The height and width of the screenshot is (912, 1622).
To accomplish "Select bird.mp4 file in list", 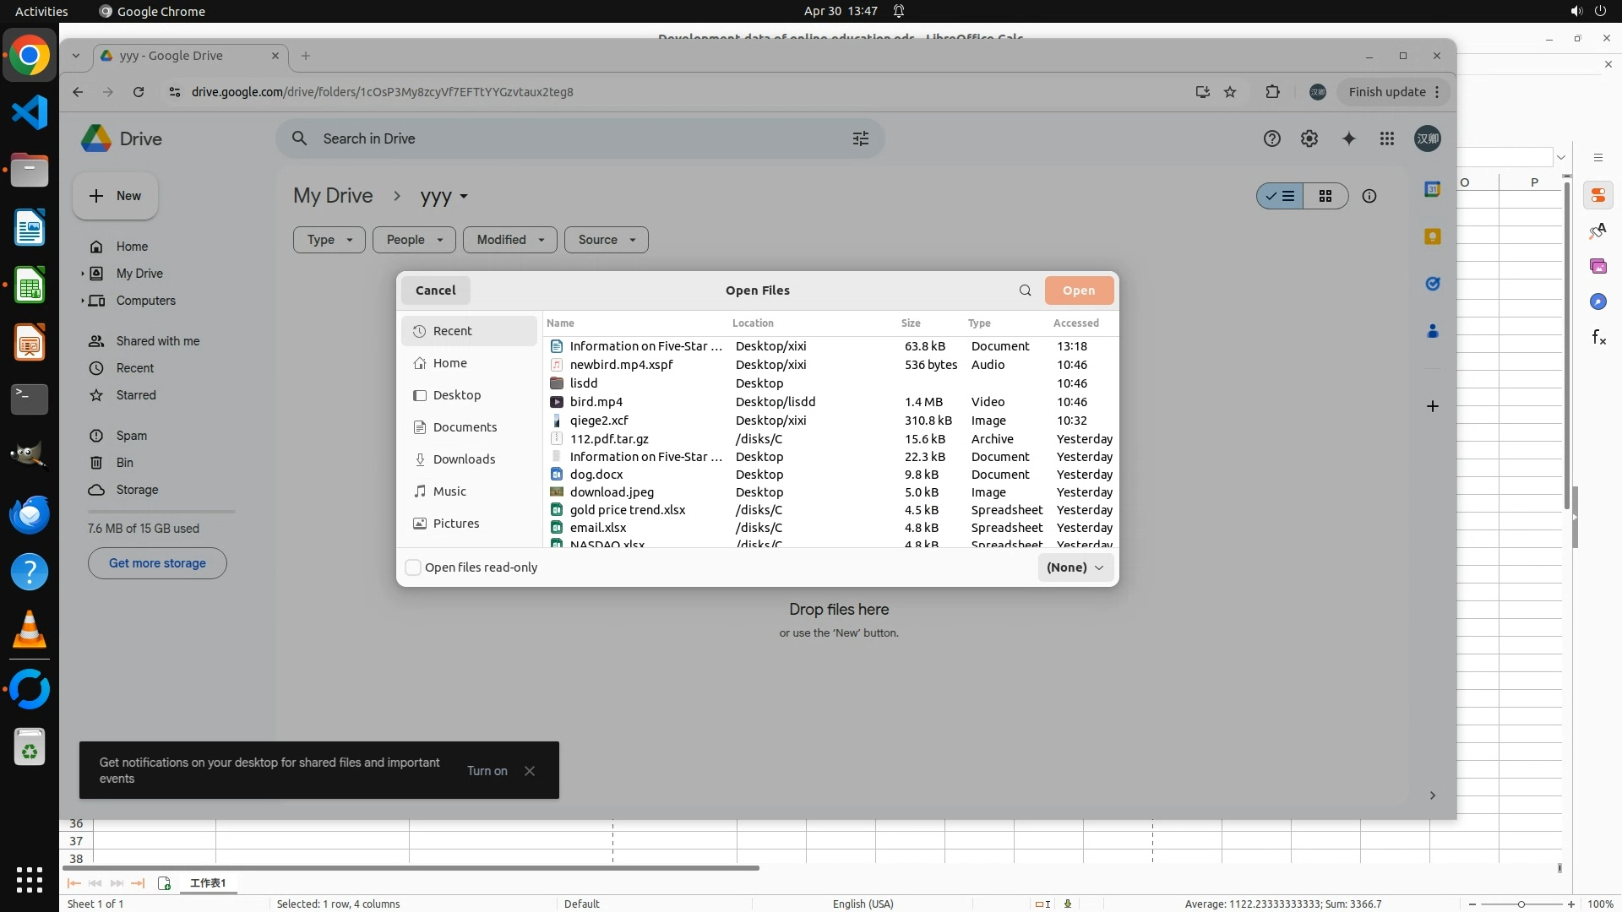I will click(596, 402).
